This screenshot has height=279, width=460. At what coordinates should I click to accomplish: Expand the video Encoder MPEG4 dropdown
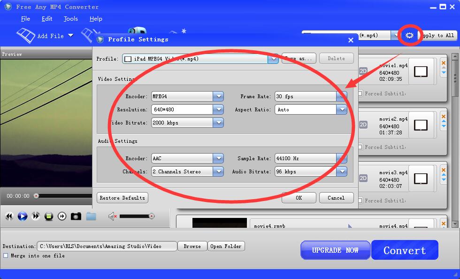(218, 96)
